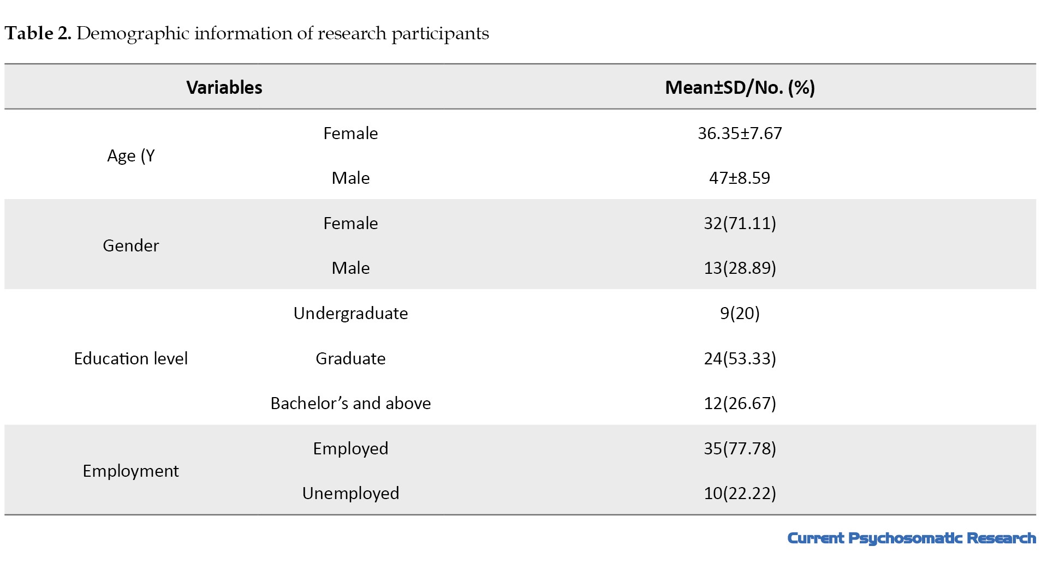
Task: Select the Undergraduate value 9(20)
Action: coord(740,313)
